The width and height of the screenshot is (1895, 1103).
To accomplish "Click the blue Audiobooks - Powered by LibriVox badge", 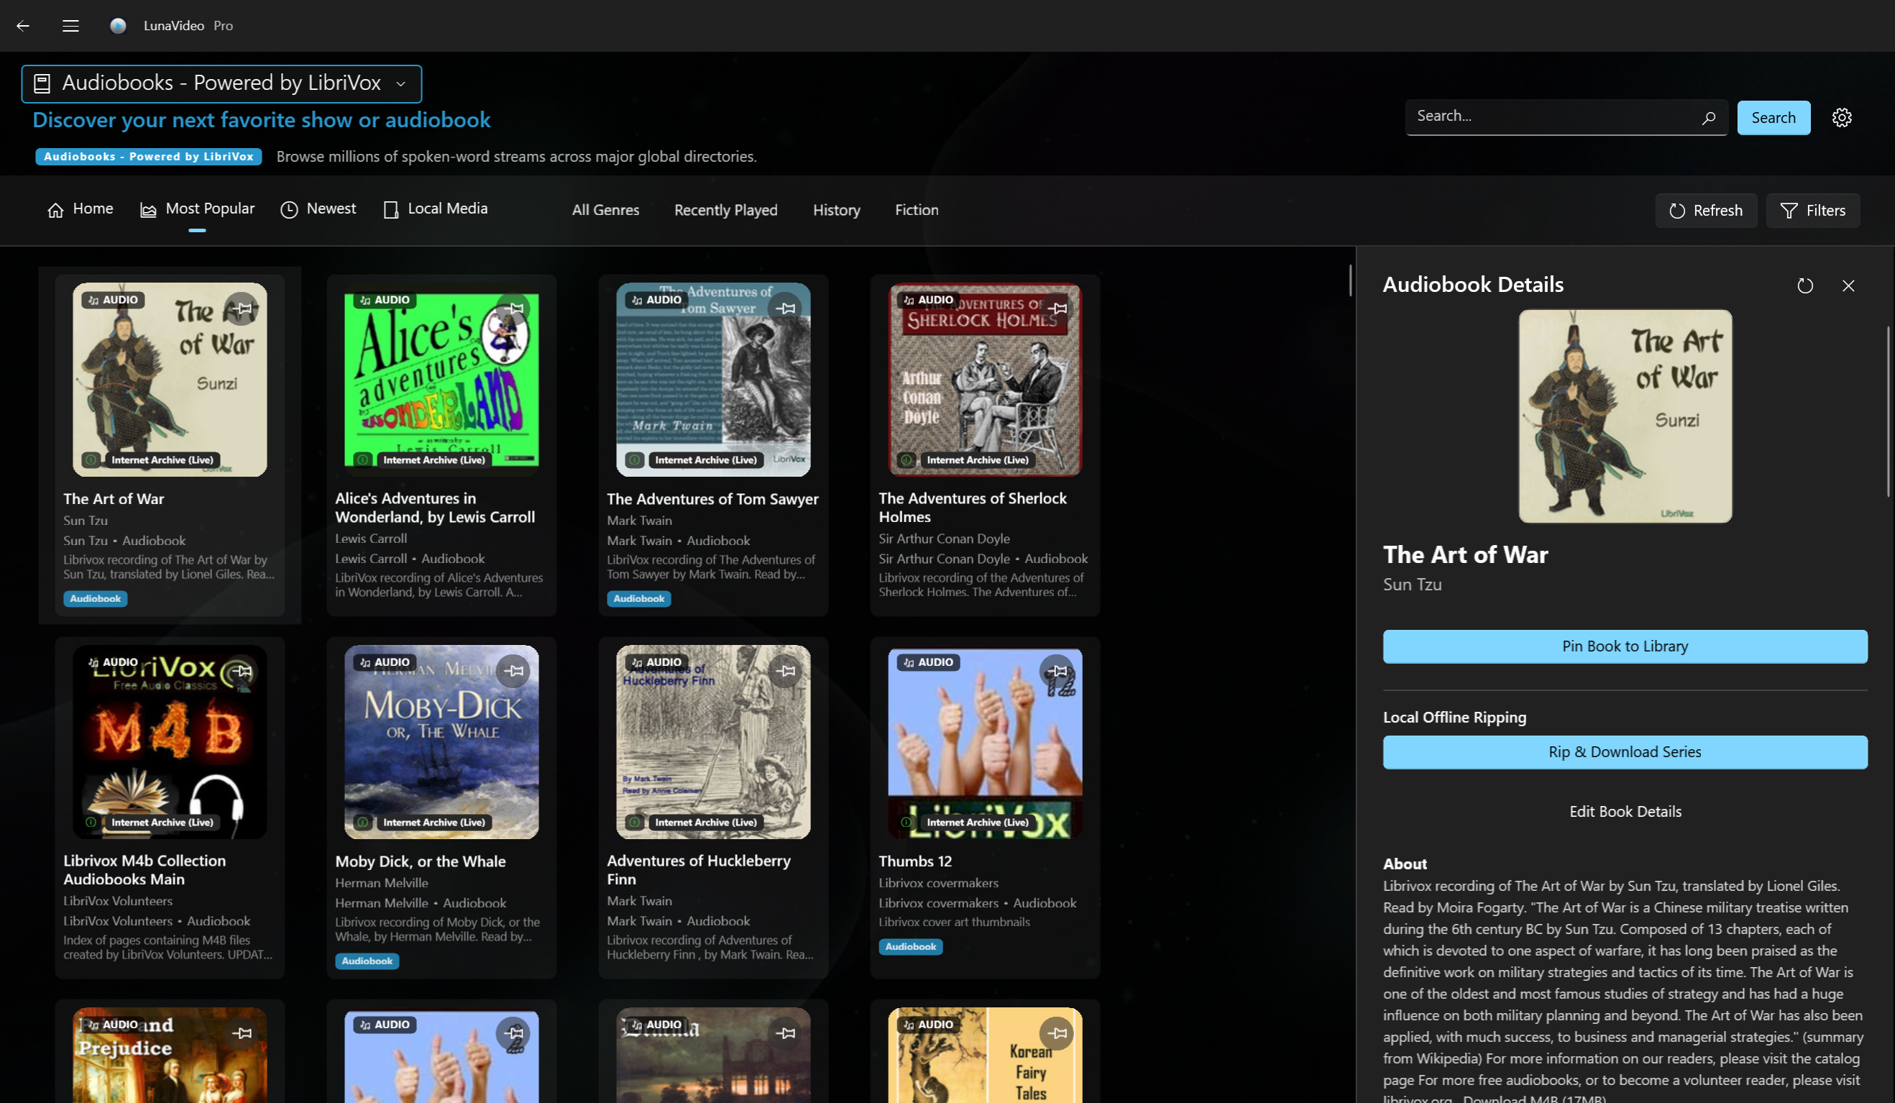I will (x=149, y=157).
